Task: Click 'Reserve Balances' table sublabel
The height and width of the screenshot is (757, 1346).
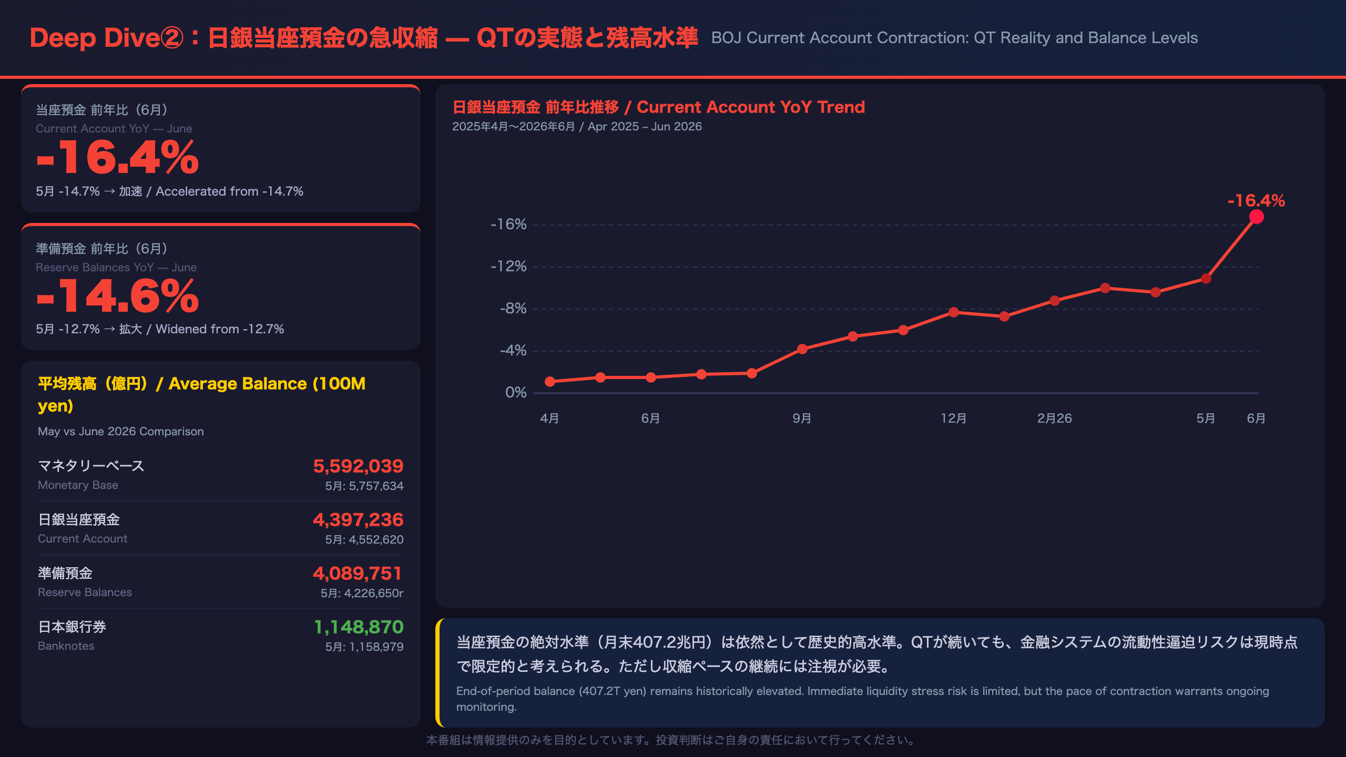Action: click(x=85, y=592)
